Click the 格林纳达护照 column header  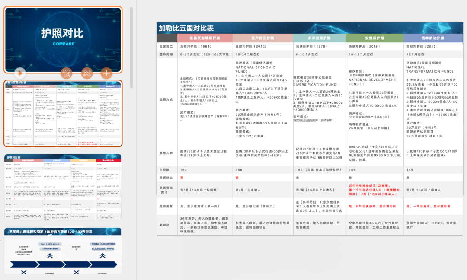[432, 38]
